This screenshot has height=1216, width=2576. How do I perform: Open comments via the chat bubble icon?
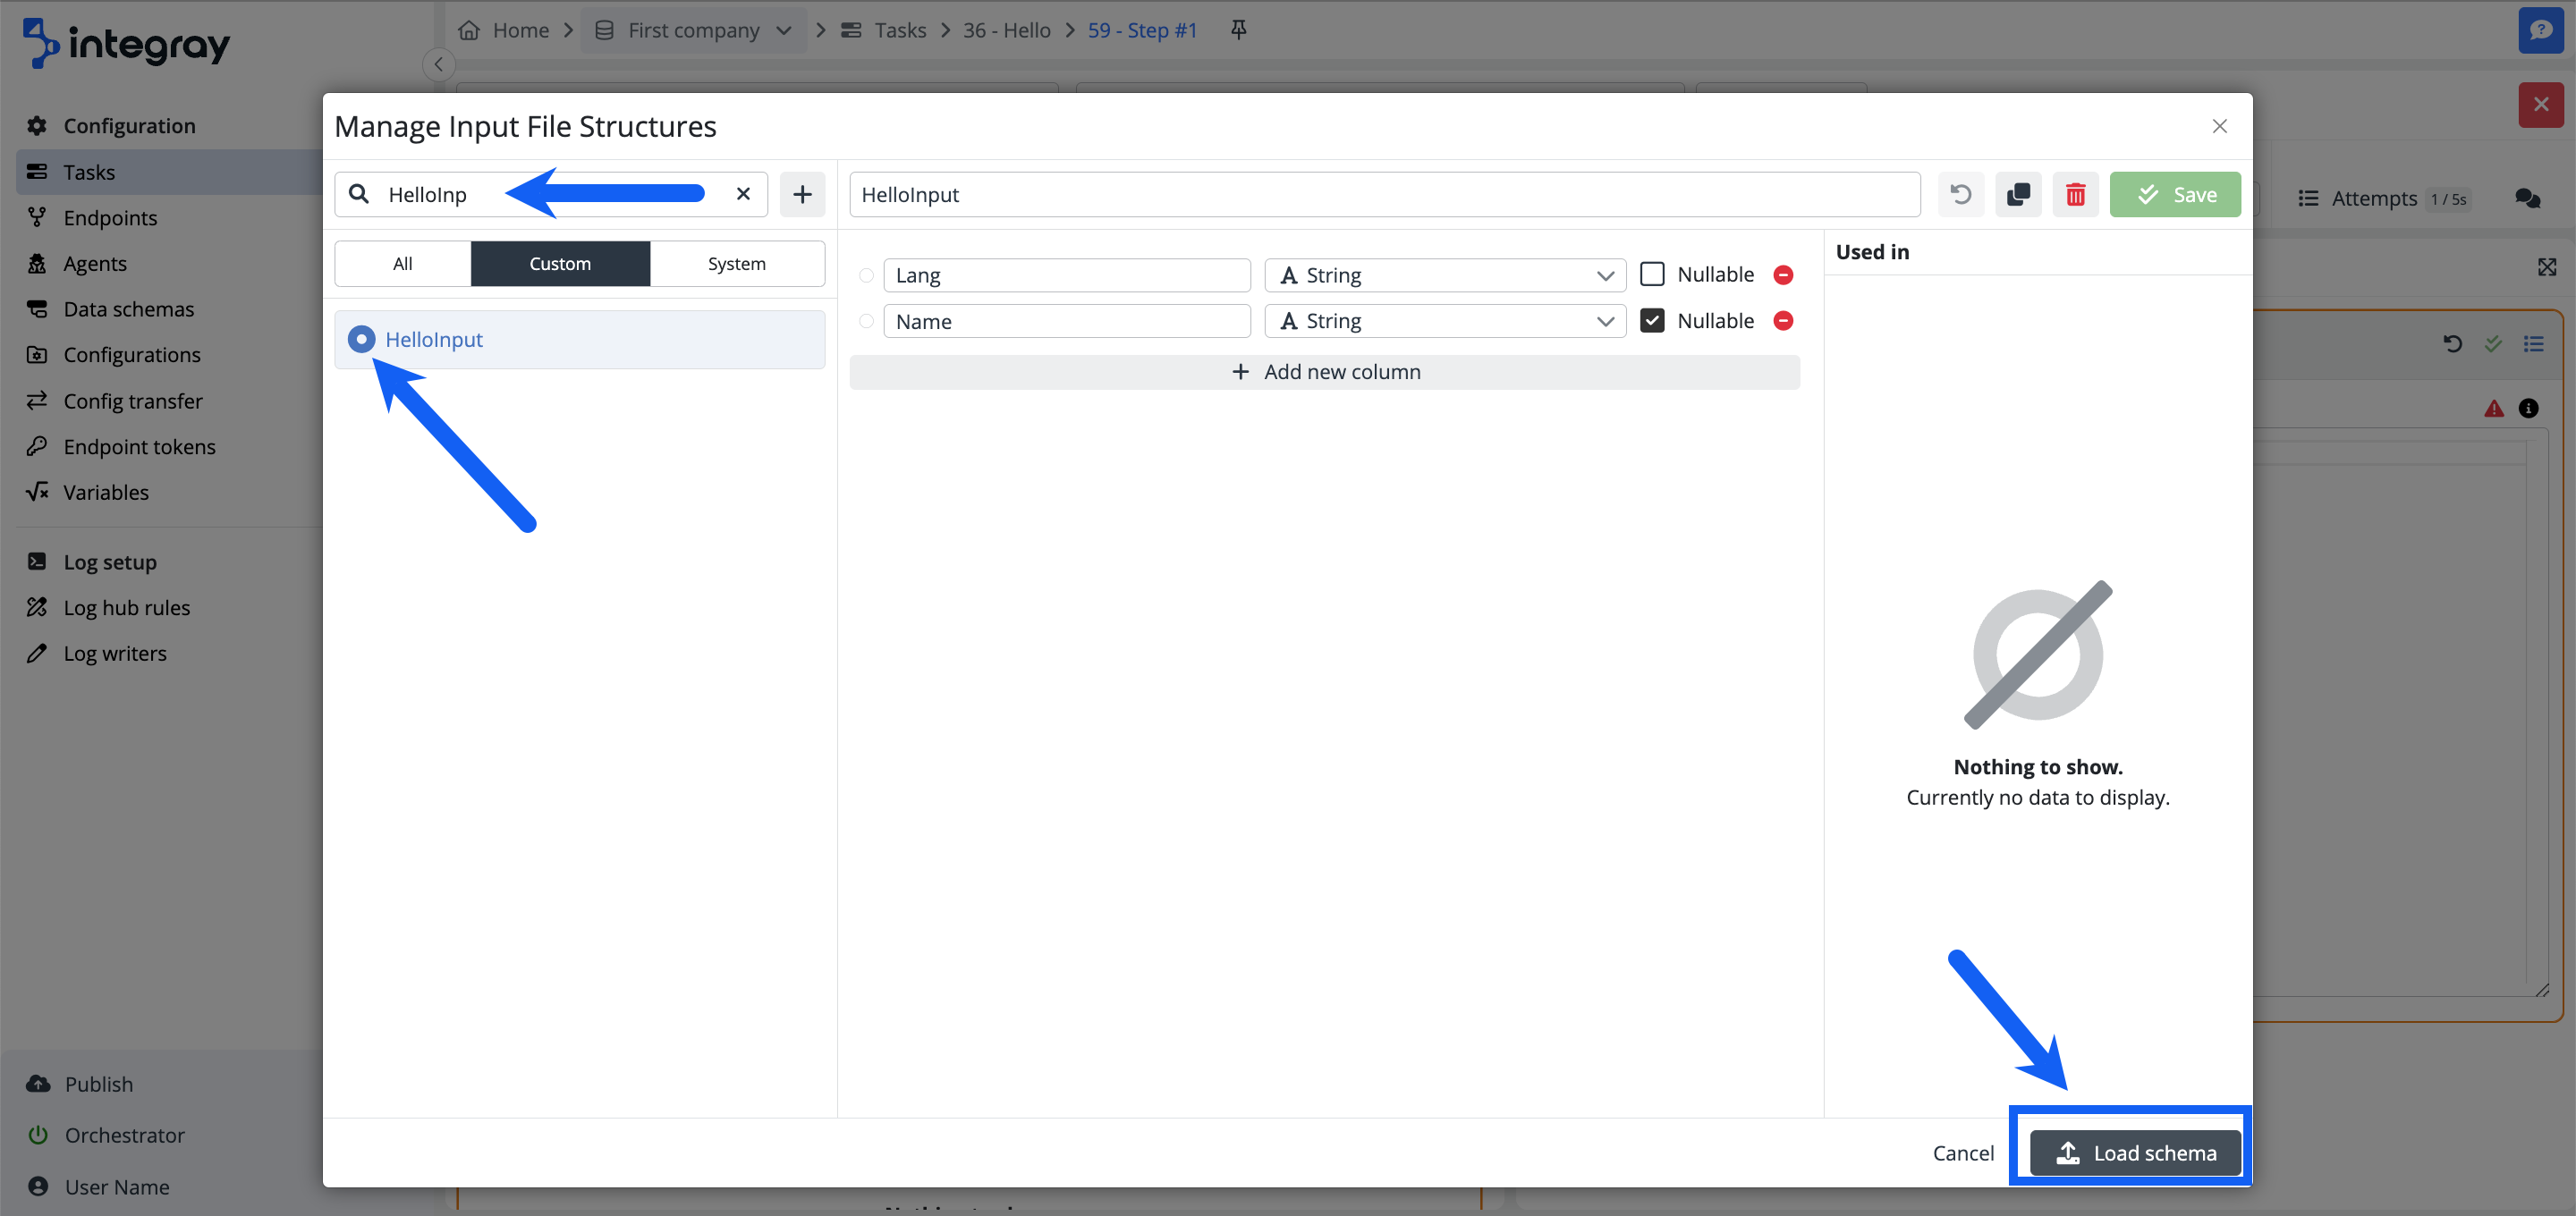pyautogui.click(x=2528, y=198)
